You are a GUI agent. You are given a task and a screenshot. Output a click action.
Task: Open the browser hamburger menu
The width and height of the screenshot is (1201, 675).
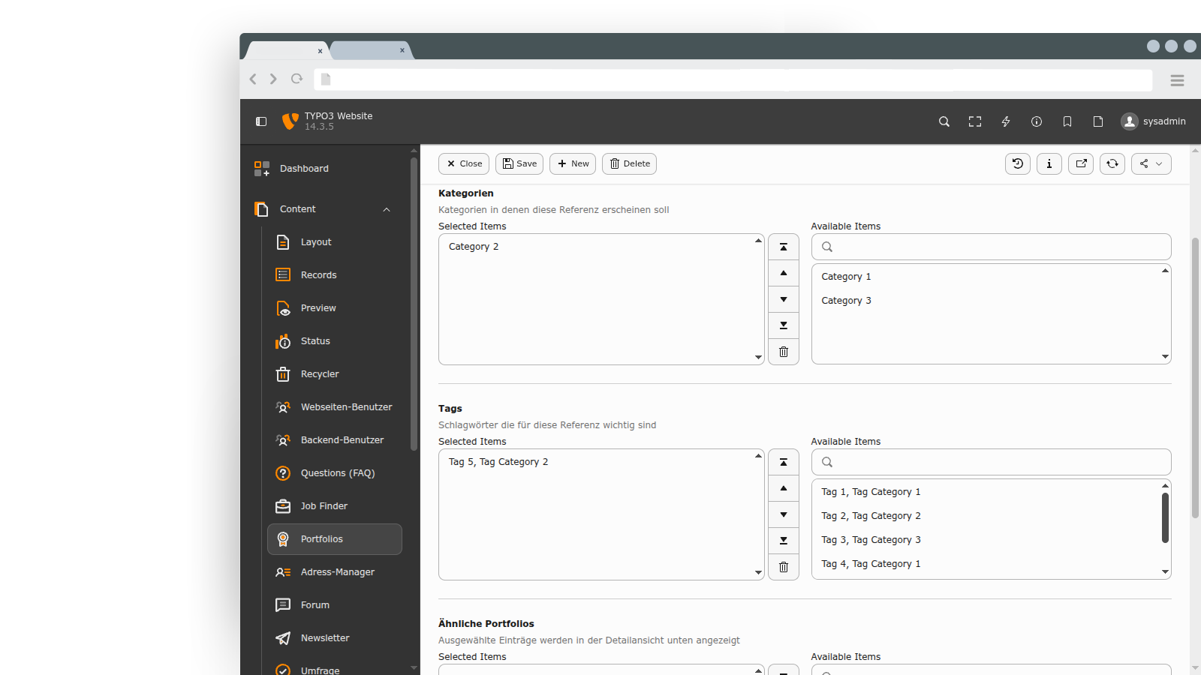pos(1177,80)
